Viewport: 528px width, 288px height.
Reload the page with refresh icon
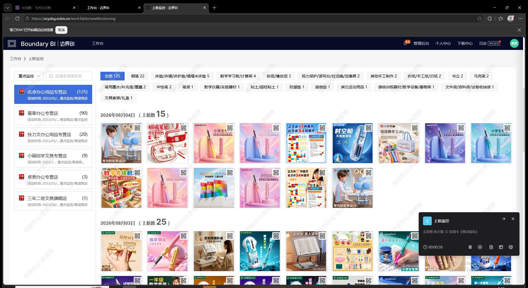click(x=17, y=19)
